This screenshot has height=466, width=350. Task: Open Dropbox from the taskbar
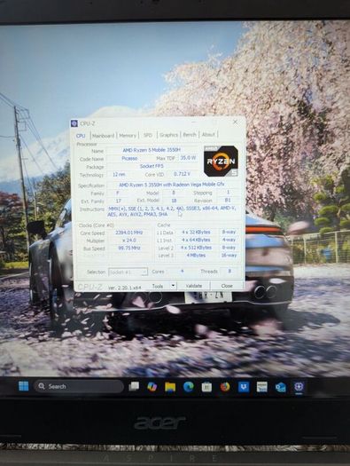pyautogui.click(x=244, y=387)
